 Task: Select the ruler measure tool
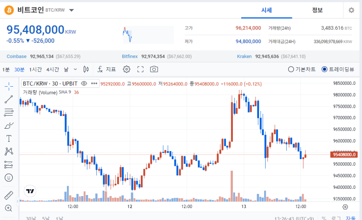(9, 195)
